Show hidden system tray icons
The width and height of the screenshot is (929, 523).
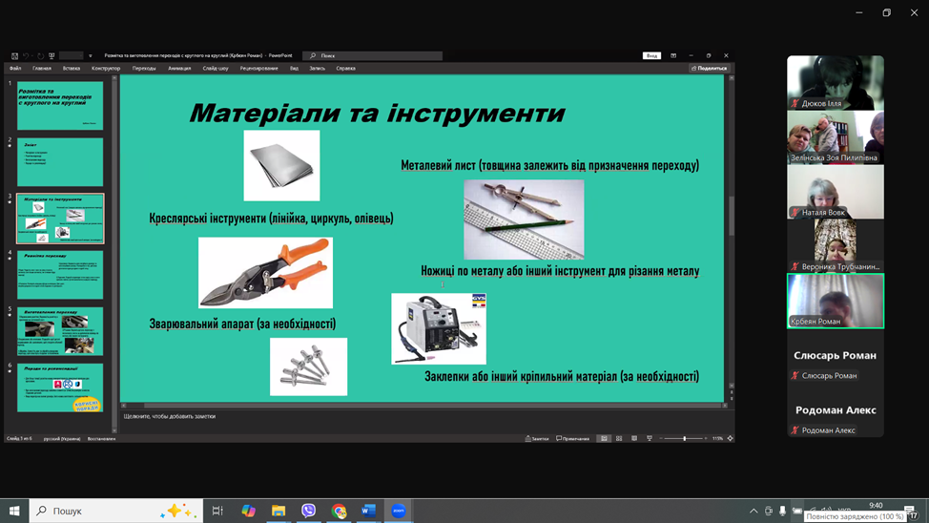click(754, 511)
